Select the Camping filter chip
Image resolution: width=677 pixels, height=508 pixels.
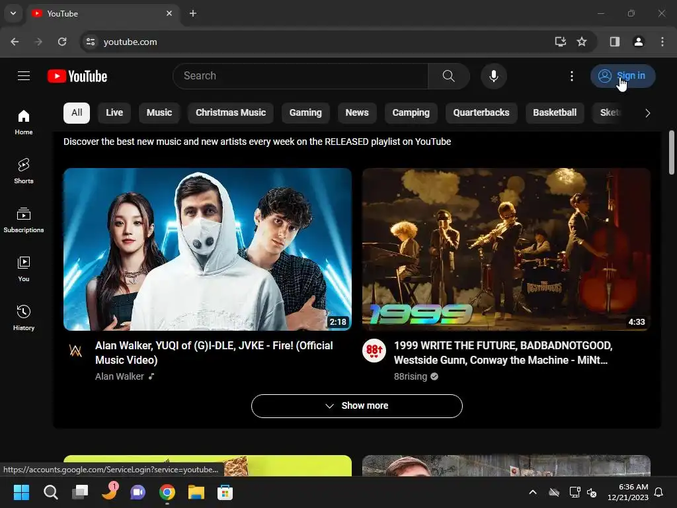411,112
